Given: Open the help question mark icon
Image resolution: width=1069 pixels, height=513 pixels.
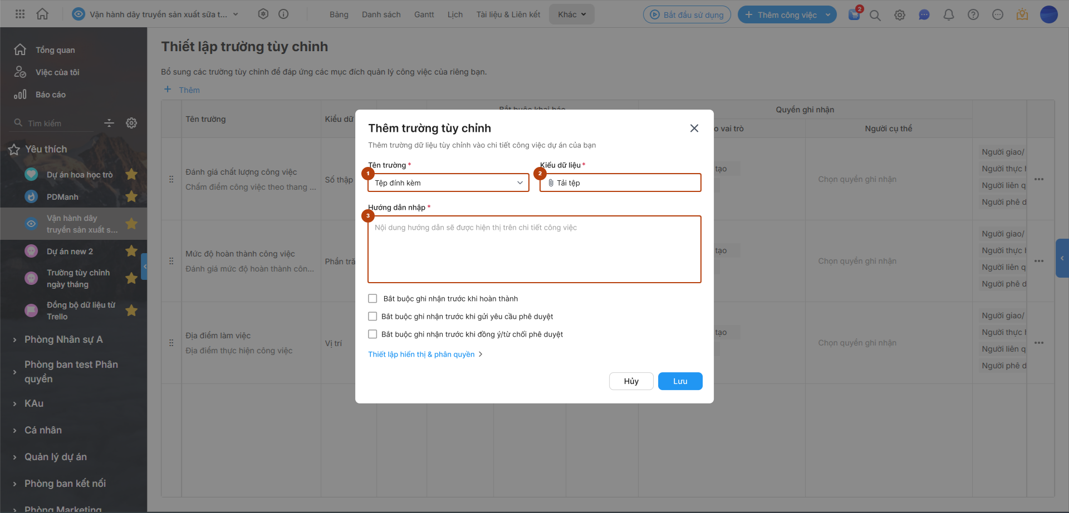Looking at the screenshot, I should pyautogui.click(x=973, y=15).
